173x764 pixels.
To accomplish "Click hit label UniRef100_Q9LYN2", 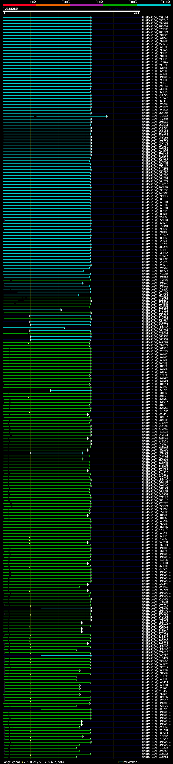I will 155,164.
